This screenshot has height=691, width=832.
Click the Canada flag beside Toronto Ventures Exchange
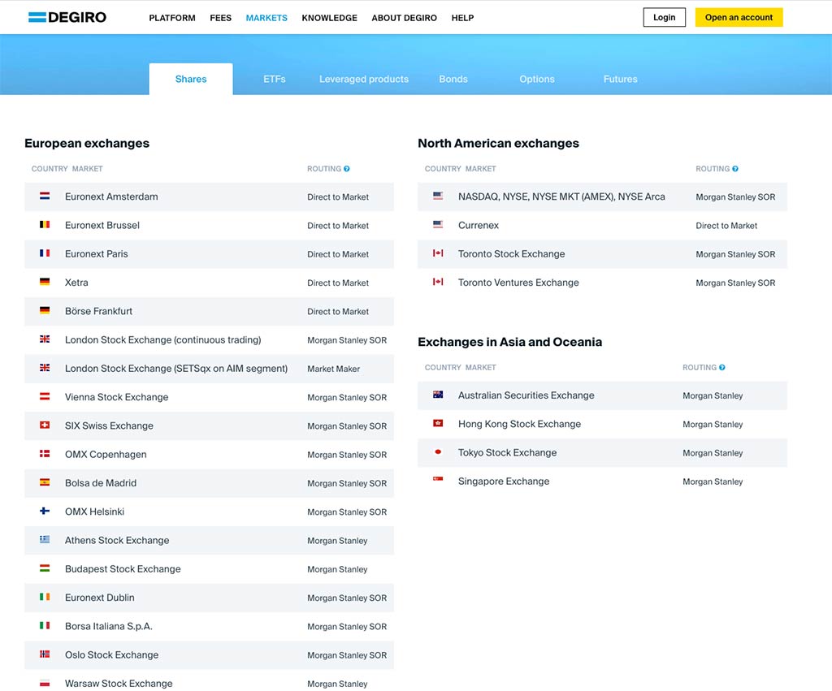click(438, 282)
